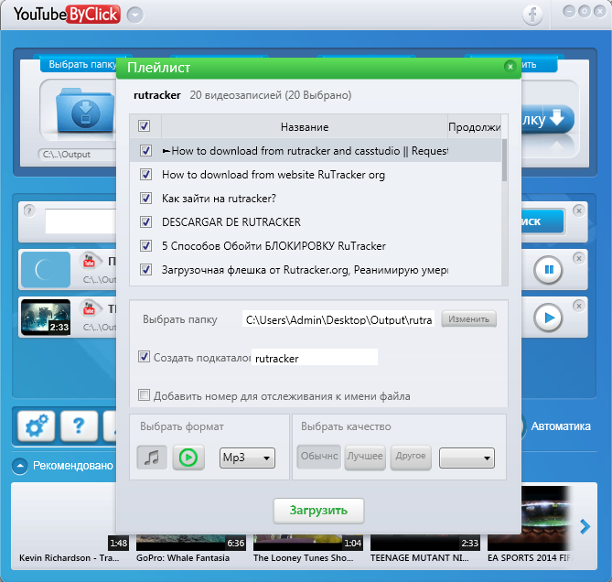The image size is (612, 582).
Task: Click the 'Лучшее' quality button
Action: [365, 457]
